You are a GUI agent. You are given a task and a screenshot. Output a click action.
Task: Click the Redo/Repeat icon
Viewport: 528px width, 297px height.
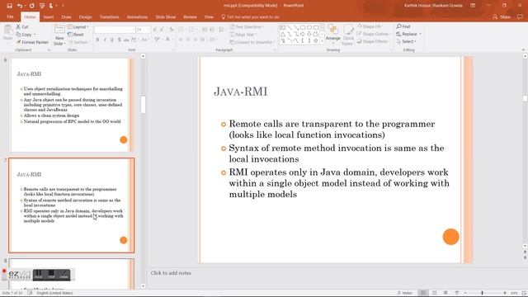[x=31, y=6]
